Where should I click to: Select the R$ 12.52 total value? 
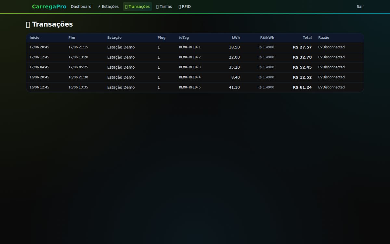302,77
